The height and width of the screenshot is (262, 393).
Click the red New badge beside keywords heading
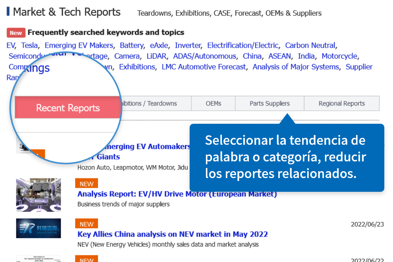(16, 33)
